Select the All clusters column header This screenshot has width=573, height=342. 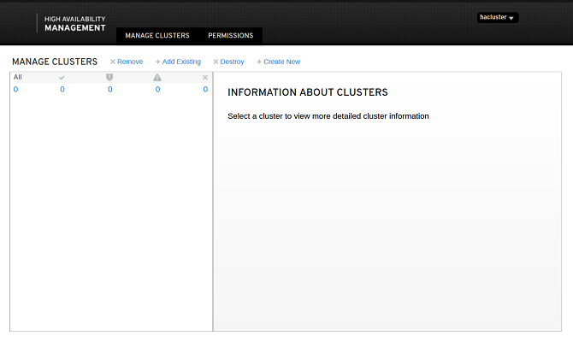pos(18,77)
